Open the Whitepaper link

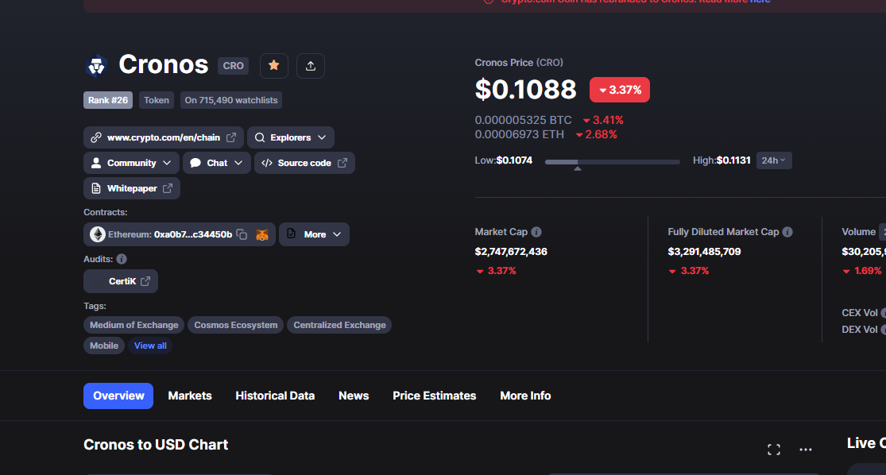(132, 188)
